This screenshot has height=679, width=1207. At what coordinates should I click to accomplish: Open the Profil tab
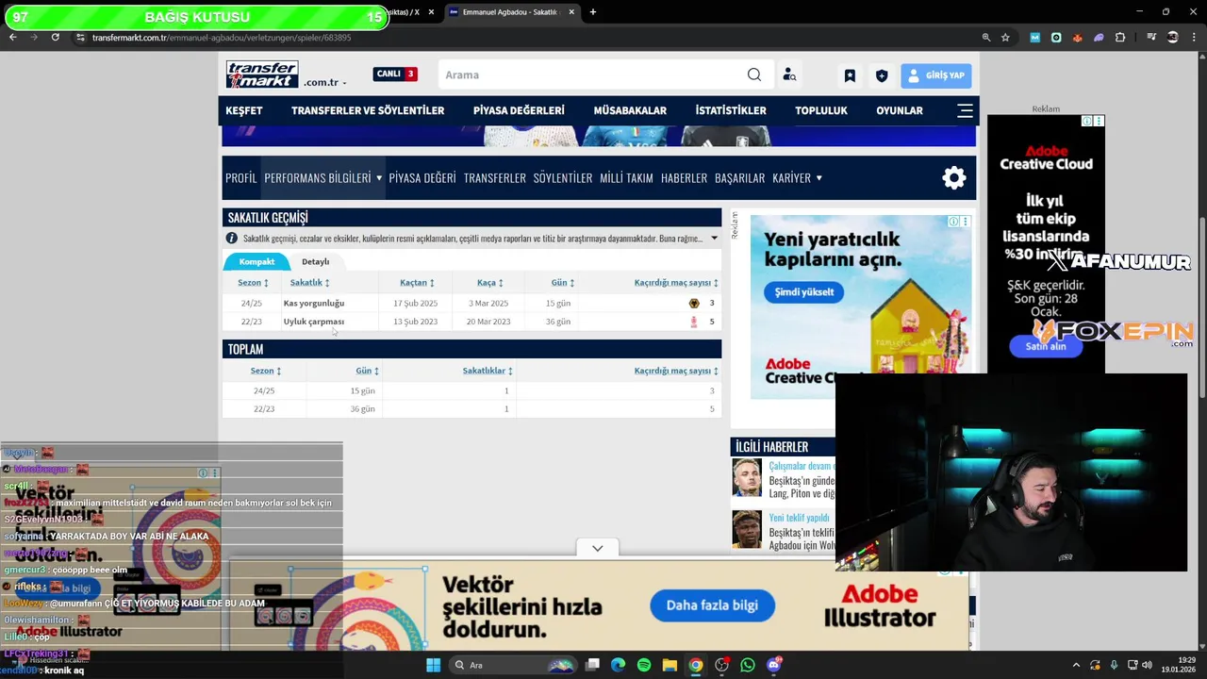pos(240,177)
